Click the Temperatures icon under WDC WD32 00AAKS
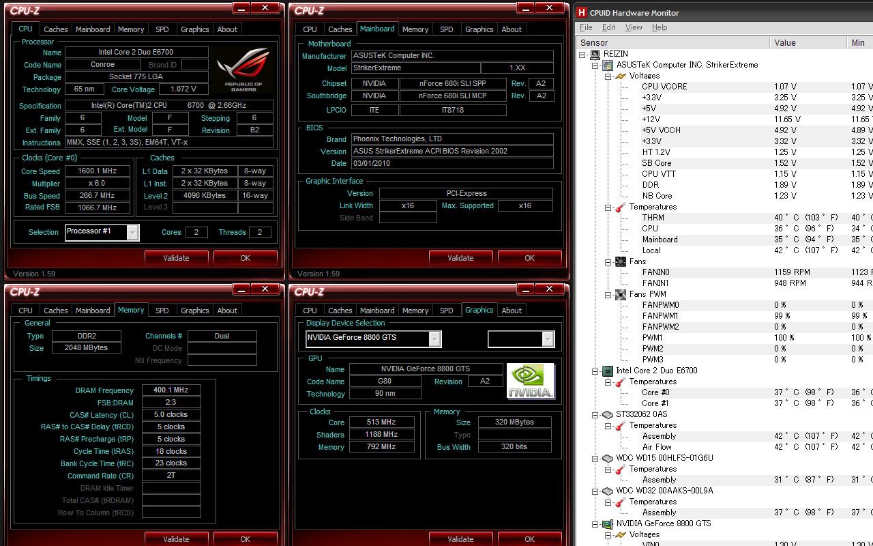873x546 pixels. (621, 502)
